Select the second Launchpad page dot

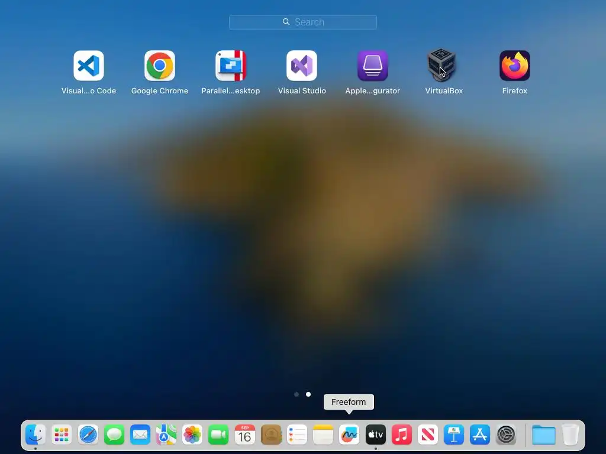(x=308, y=394)
